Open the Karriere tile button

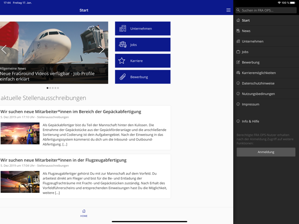[143, 61]
